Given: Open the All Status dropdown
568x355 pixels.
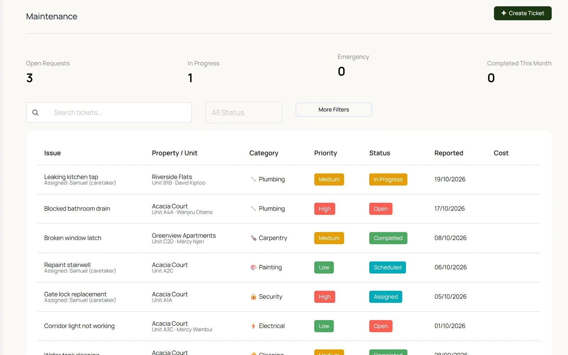Looking at the screenshot, I should coord(244,113).
